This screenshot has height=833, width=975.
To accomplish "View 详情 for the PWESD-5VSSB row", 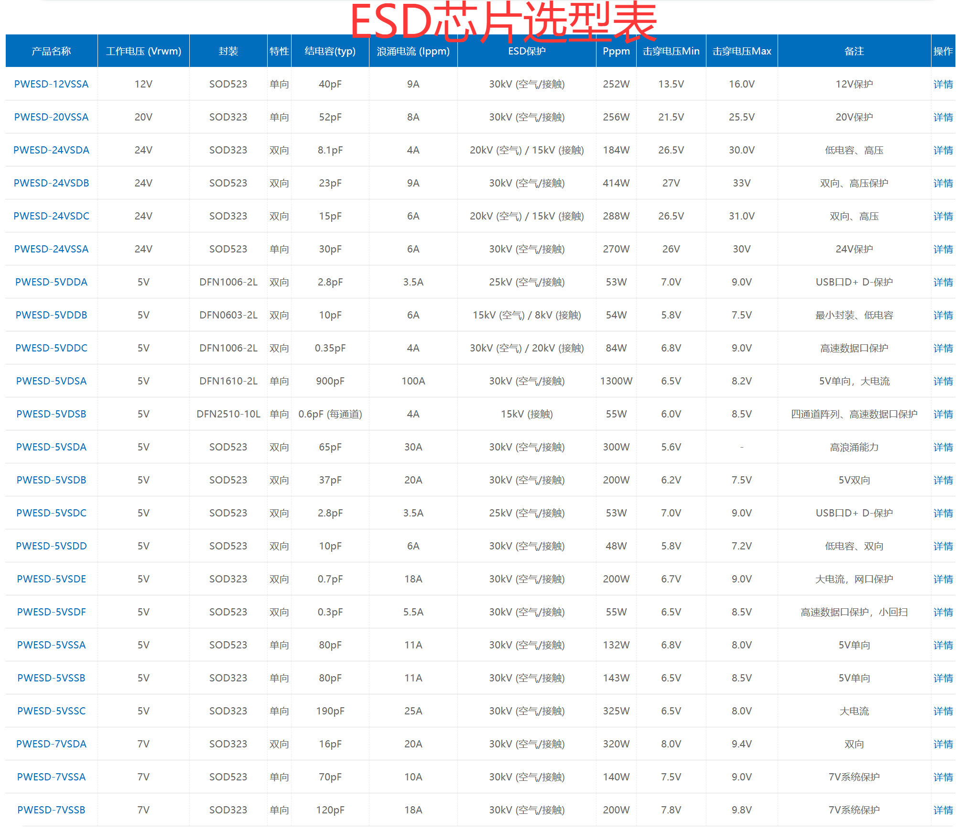I will click(943, 678).
